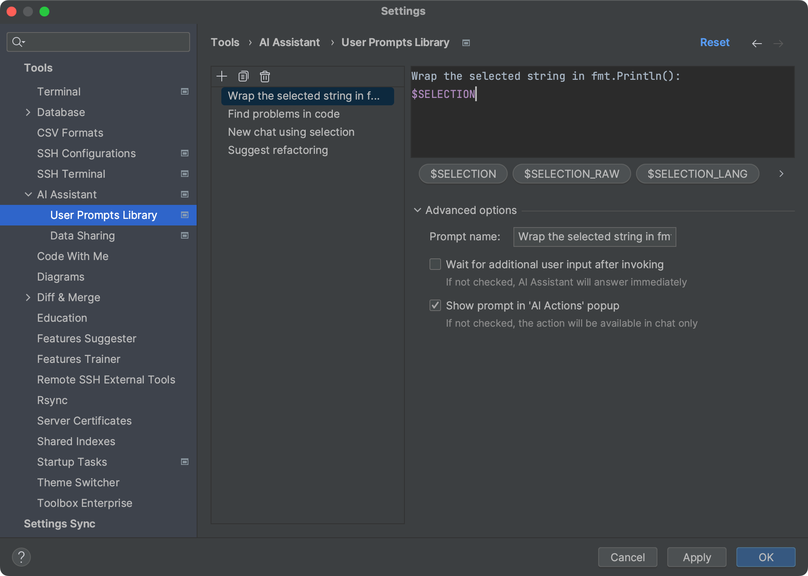The image size is (808, 576).
Task: Collapse the AI Assistant tree node
Action: pos(28,195)
